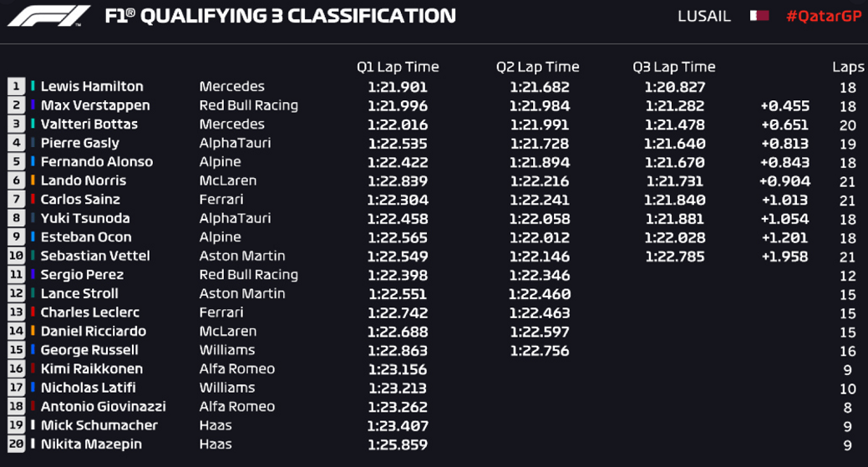Click the F1 logo
This screenshot has height=467, width=868.
click(x=48, y=16)
